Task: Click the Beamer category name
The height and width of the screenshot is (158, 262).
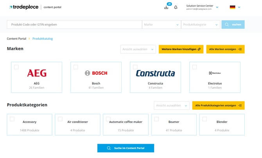Action: pyautogui.click(x=174, y=122)
